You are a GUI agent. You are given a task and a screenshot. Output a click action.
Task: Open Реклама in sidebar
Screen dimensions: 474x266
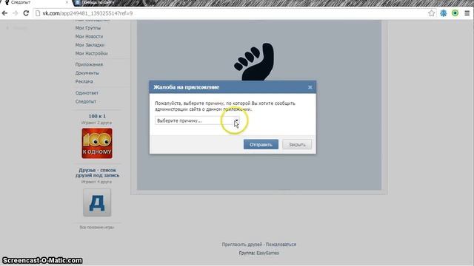click(x=84, y=81)
